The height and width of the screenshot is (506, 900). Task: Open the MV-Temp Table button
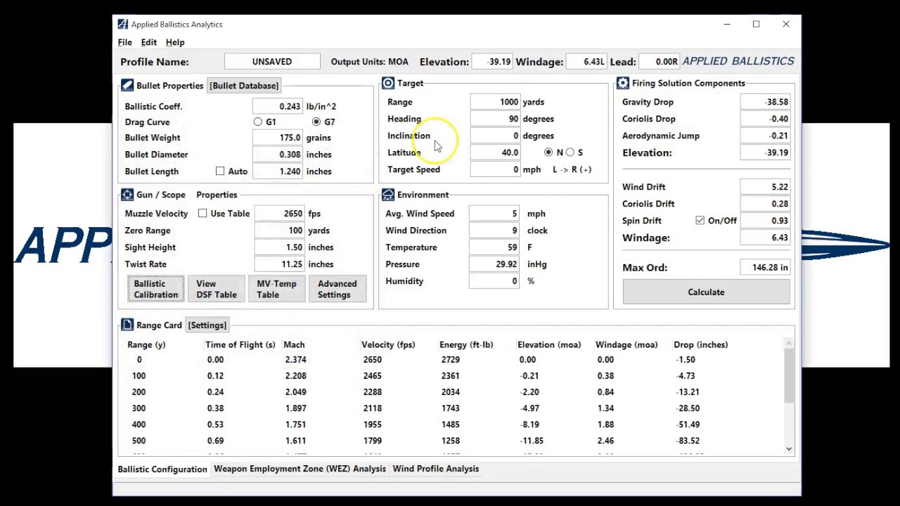tap(276, 289)
